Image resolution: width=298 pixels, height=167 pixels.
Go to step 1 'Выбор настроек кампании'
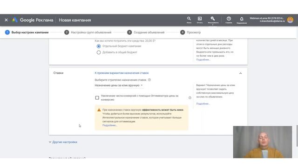27,32
